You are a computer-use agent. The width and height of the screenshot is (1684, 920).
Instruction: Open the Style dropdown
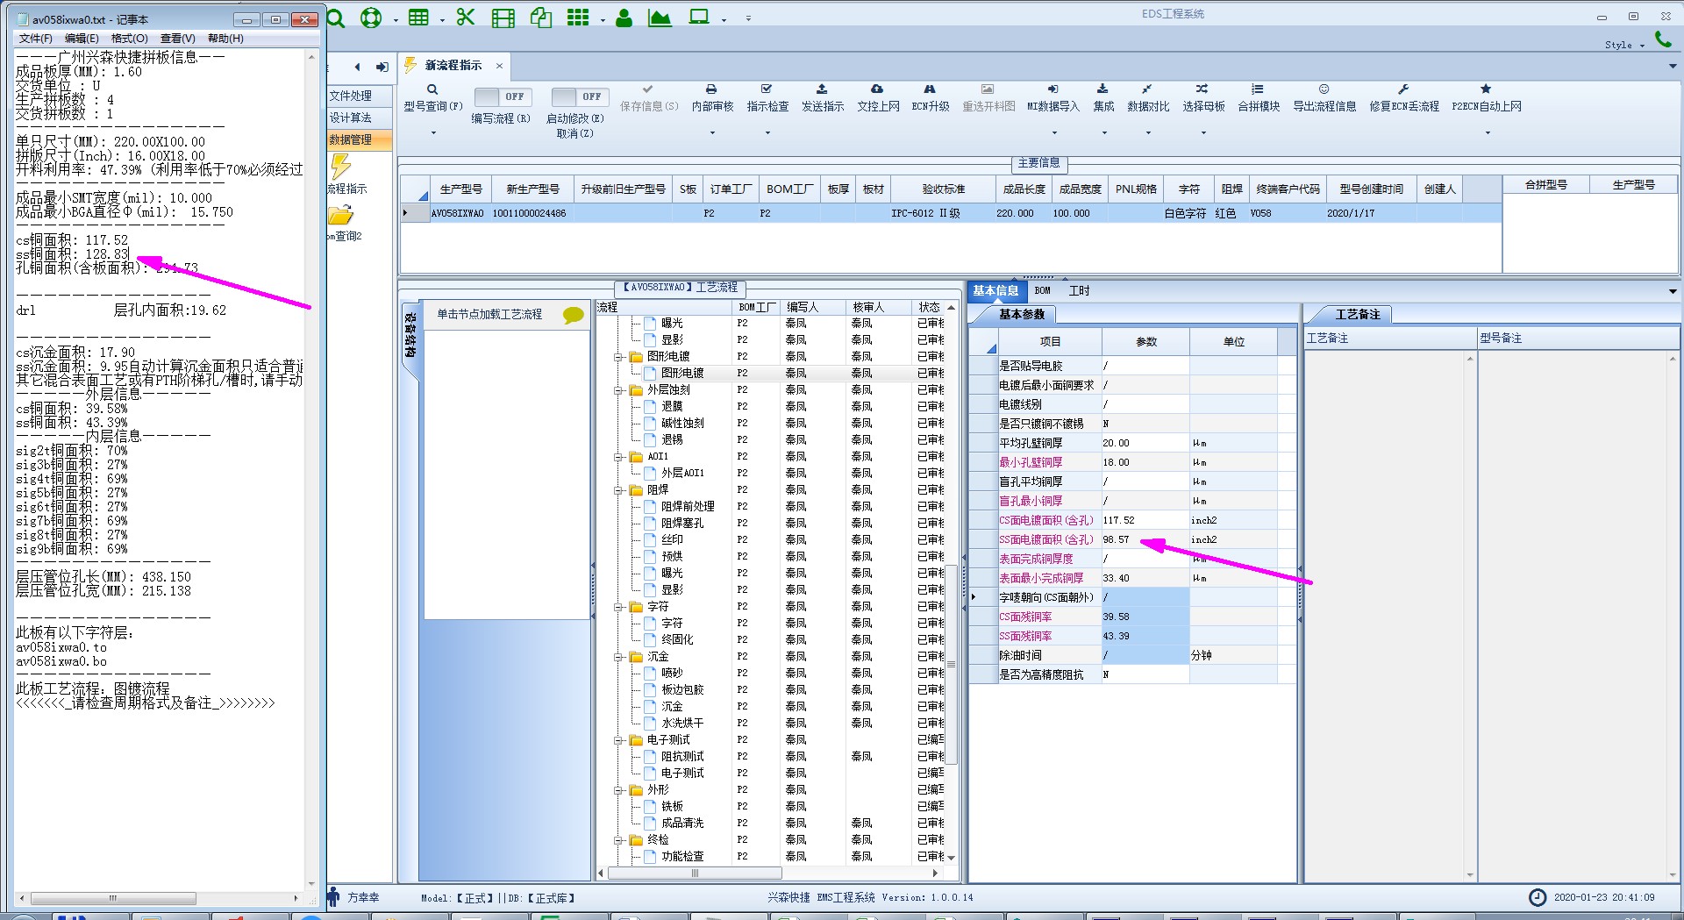(1624, 45)
